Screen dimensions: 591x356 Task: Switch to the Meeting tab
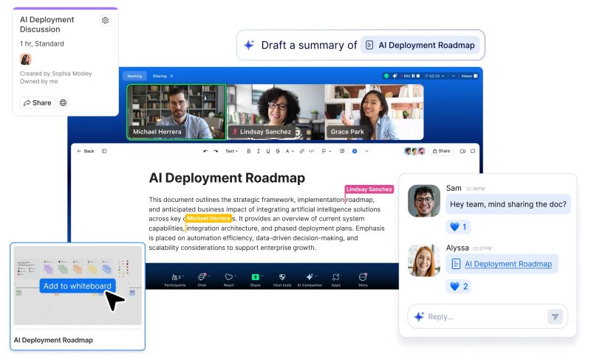134,76
